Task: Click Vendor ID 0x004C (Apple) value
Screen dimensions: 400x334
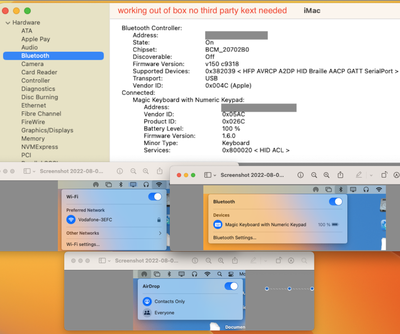Action: pos(228,86)
